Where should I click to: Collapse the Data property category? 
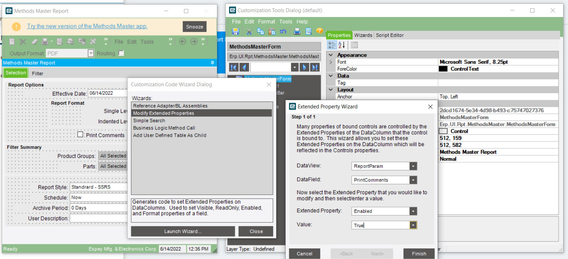(x=331, y=76)
